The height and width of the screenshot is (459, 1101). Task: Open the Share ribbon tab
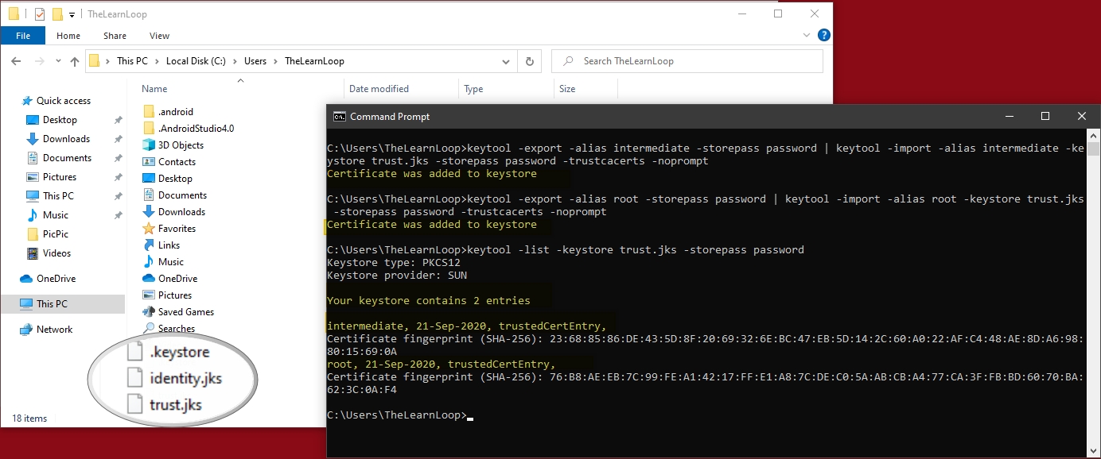(115, 36)
